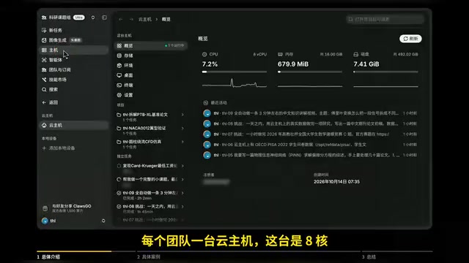Open workspace switcher arrows beside Ultra badge
The width and height of the screenshot is (469, 263).
point(93,18)
